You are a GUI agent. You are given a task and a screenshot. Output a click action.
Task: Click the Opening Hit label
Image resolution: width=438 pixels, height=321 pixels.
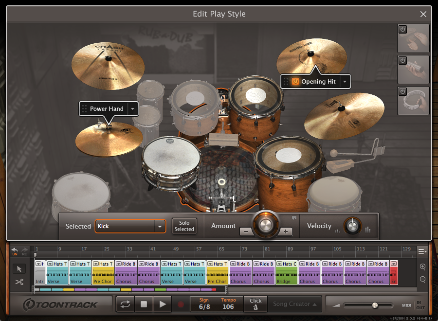pyautogui.click(x=318, y=82)
